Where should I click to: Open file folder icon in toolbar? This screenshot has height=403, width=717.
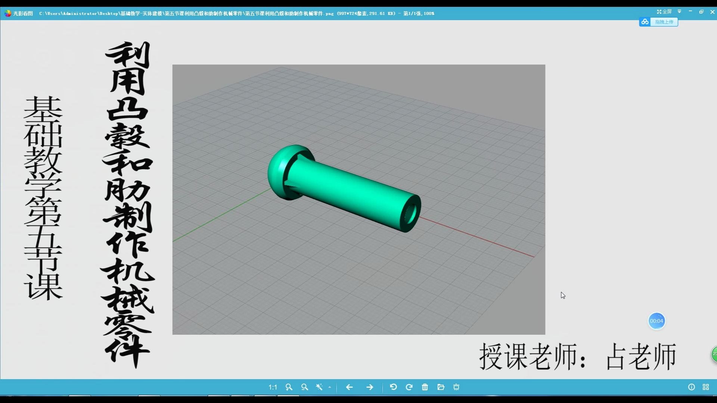[441, 387]
